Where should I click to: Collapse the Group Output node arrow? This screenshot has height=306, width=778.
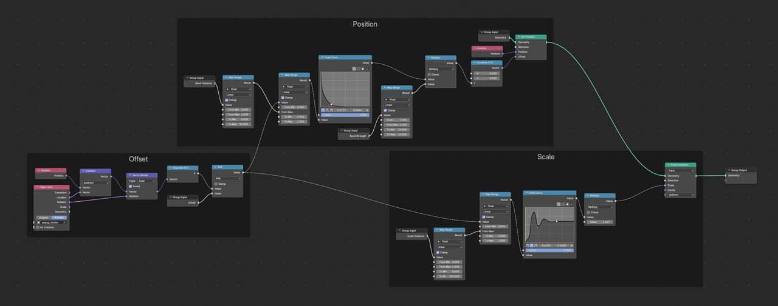pyautogui.click(x=729, y=170)
